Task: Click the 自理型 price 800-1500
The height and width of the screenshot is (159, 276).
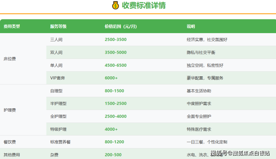Action: point(114,91)
